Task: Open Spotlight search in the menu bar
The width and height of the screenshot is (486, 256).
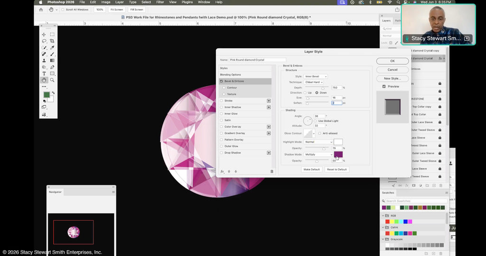Action: (x=398, y=2)
